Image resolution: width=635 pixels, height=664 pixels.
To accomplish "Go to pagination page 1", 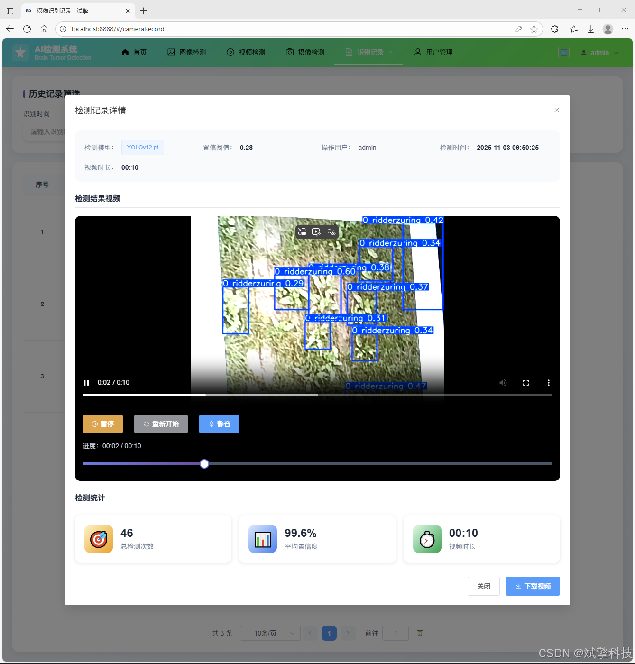I will 329,633.
